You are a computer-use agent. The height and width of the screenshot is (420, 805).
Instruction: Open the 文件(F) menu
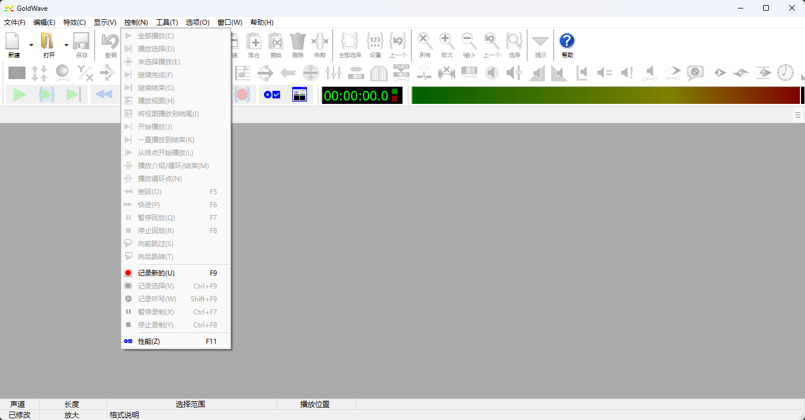tap(15, 23)
